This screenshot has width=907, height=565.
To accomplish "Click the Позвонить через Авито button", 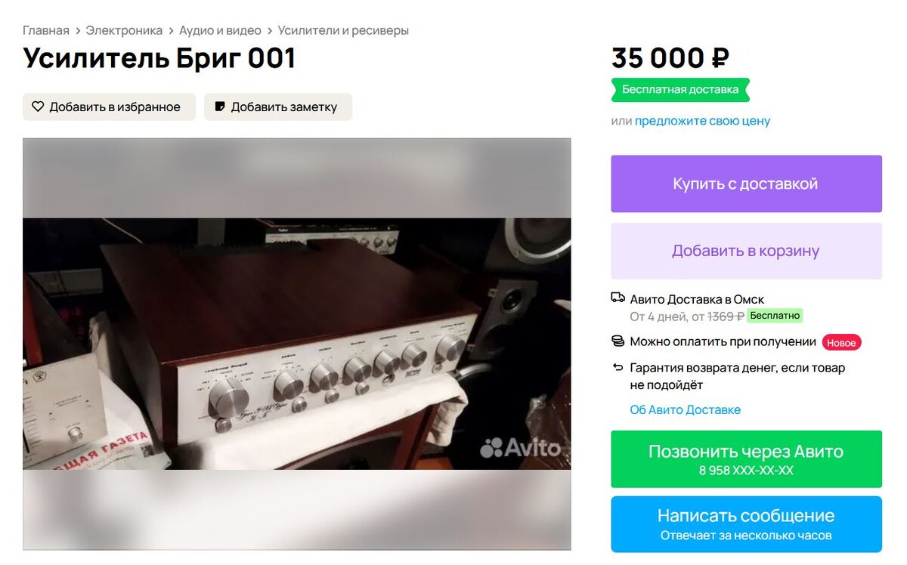I will pos(746,459).
